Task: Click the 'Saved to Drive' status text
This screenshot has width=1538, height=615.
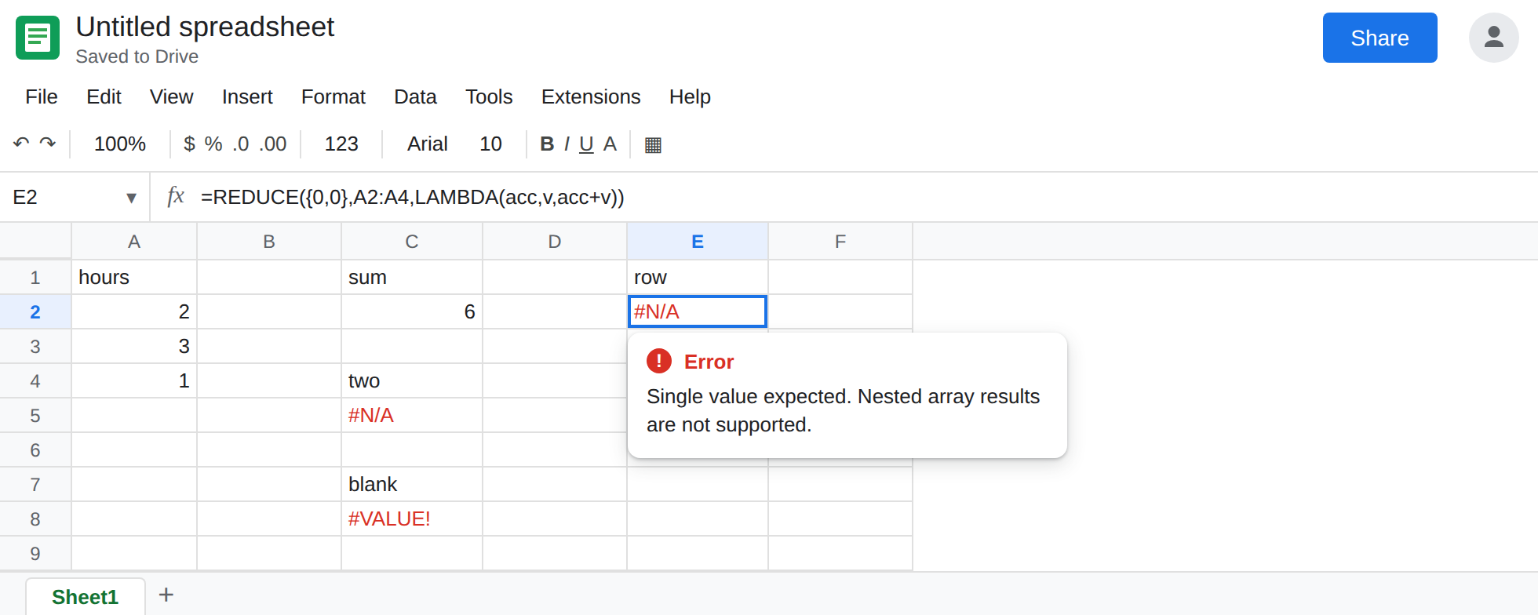Action: point(137,56)
